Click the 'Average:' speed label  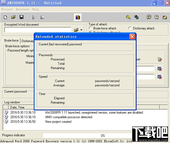(x=59, y=85)
